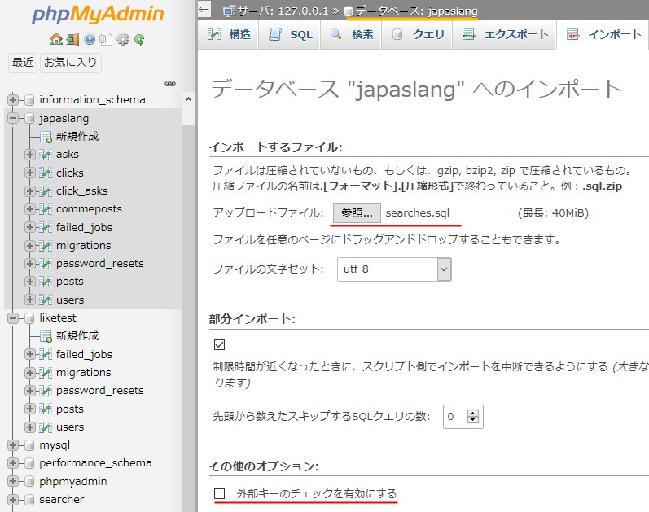Click the 参照... browse file button
This screenshot has height=512, width=649.
(x=357, y=213)
